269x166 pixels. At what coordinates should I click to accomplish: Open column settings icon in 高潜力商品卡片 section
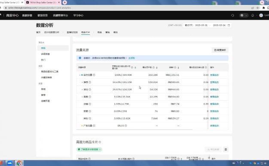coord(226,149)
